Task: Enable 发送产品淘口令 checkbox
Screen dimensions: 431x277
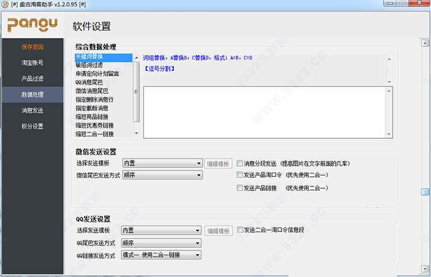Action: [x=240, y=174]
